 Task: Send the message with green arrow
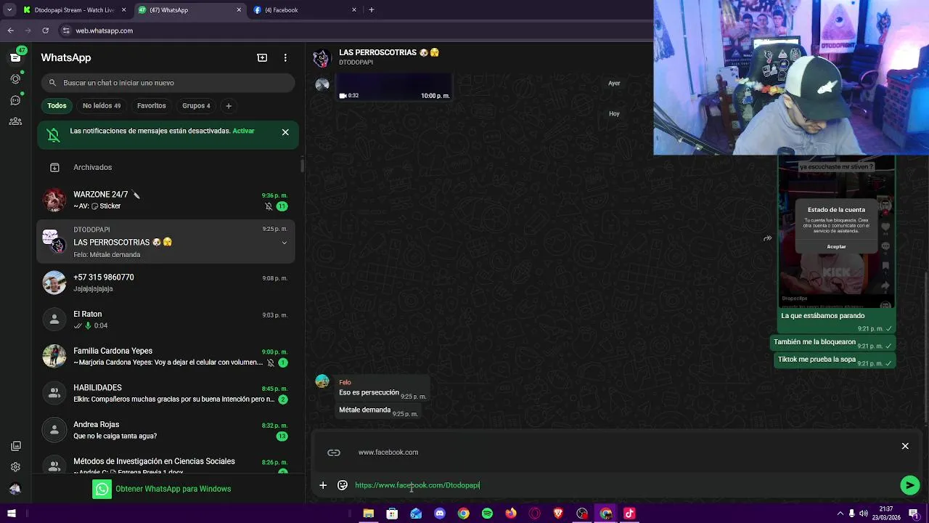[909, 485]
